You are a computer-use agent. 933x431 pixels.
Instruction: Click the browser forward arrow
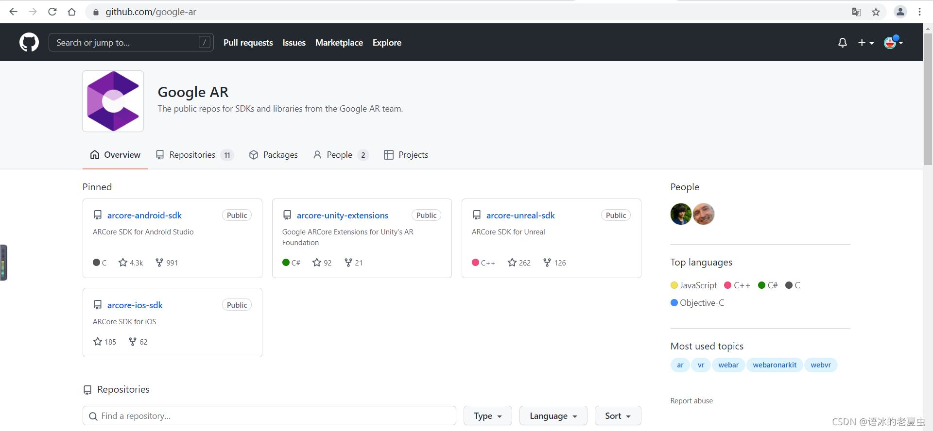(x=33, y=12)
